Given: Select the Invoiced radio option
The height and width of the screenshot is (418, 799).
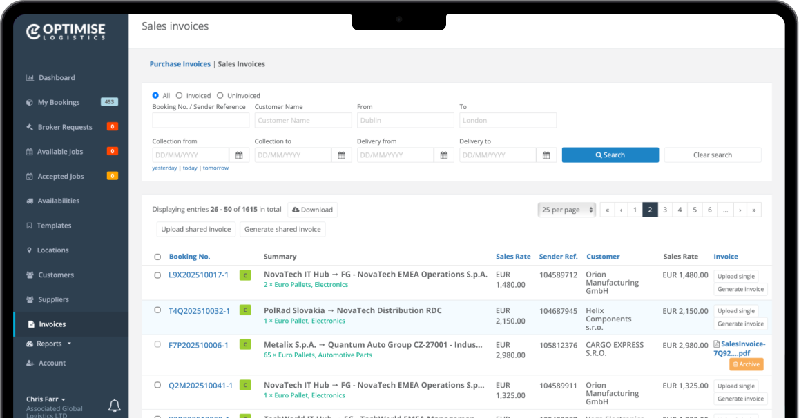Looking at the screenshot, I should [x=180, y=96].
